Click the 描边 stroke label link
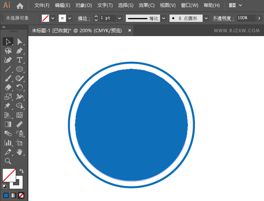The height and width of the screenshot is (201, 264). (84, 18)
